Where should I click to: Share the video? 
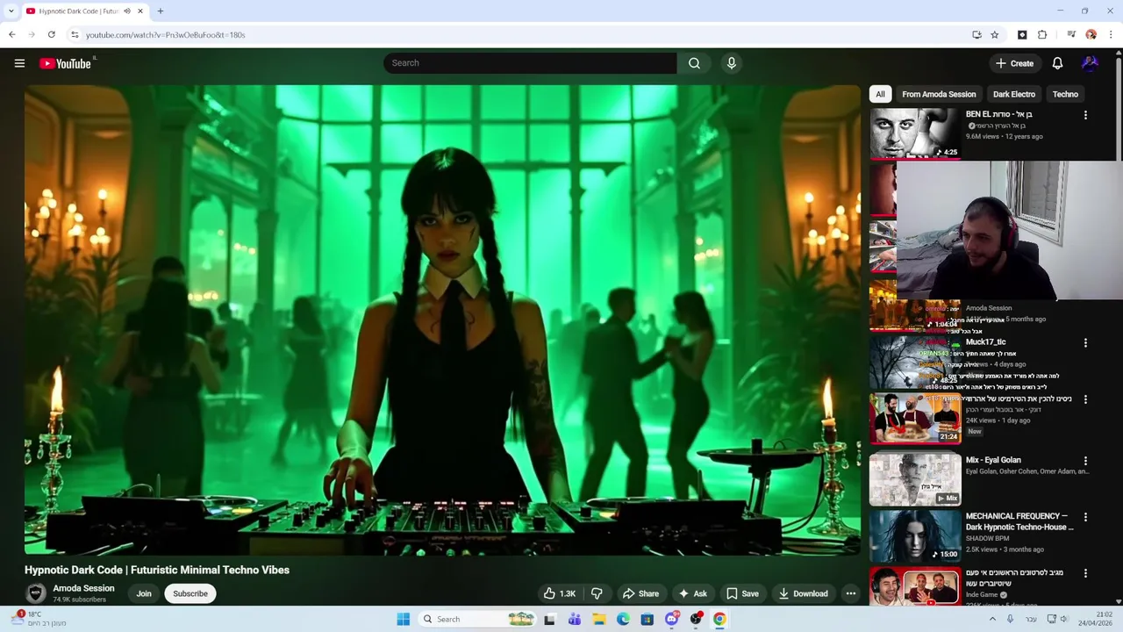[640, 593]
